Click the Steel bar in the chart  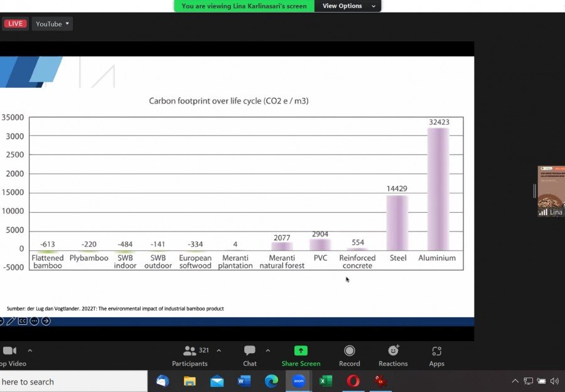(x=397, y=223)
